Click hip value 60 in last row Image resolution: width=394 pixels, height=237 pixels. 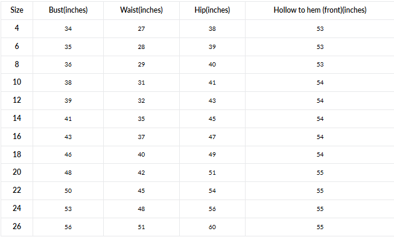coord(212,227)
